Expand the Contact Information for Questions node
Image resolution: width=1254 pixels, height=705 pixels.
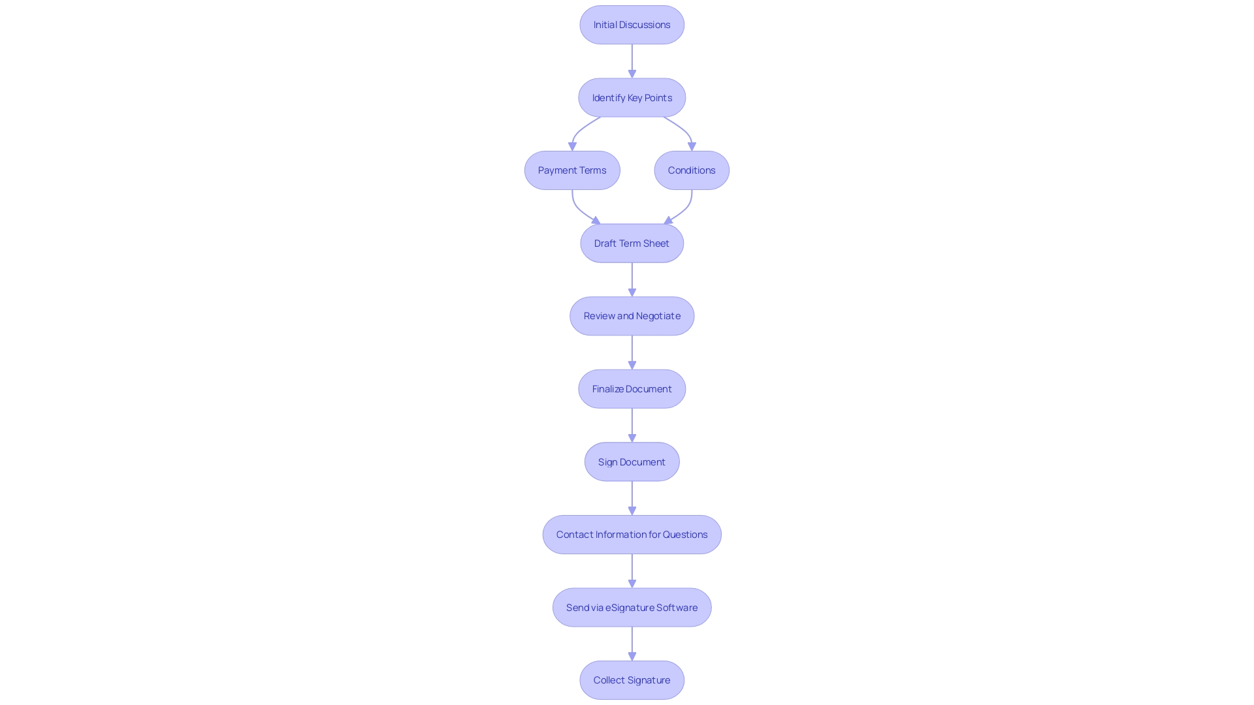[x=632, y=534]
